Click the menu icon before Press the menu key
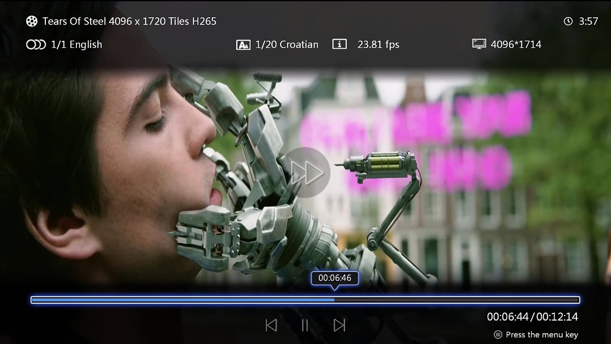This screenshot has width=611, height=344. tap(498, 334)
